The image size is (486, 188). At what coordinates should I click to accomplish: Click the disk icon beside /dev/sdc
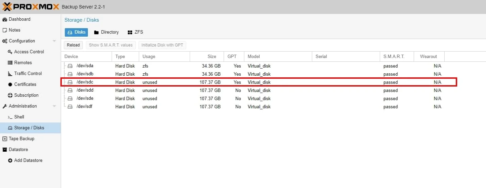coord(70,82)
